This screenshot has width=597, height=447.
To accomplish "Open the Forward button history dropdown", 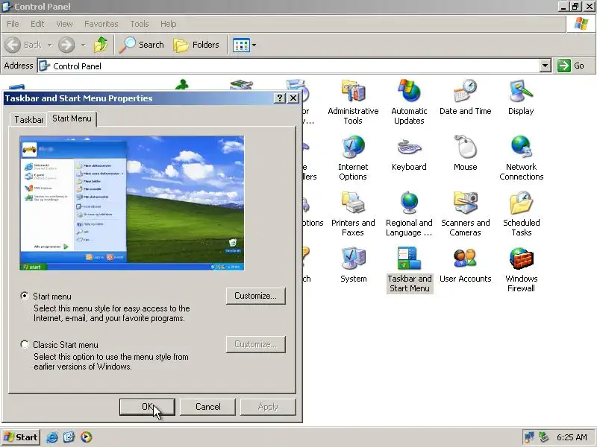I will [x=83, y=45].
